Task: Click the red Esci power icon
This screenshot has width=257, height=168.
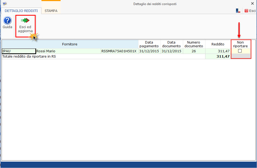Action: click(x=246, y=11)
